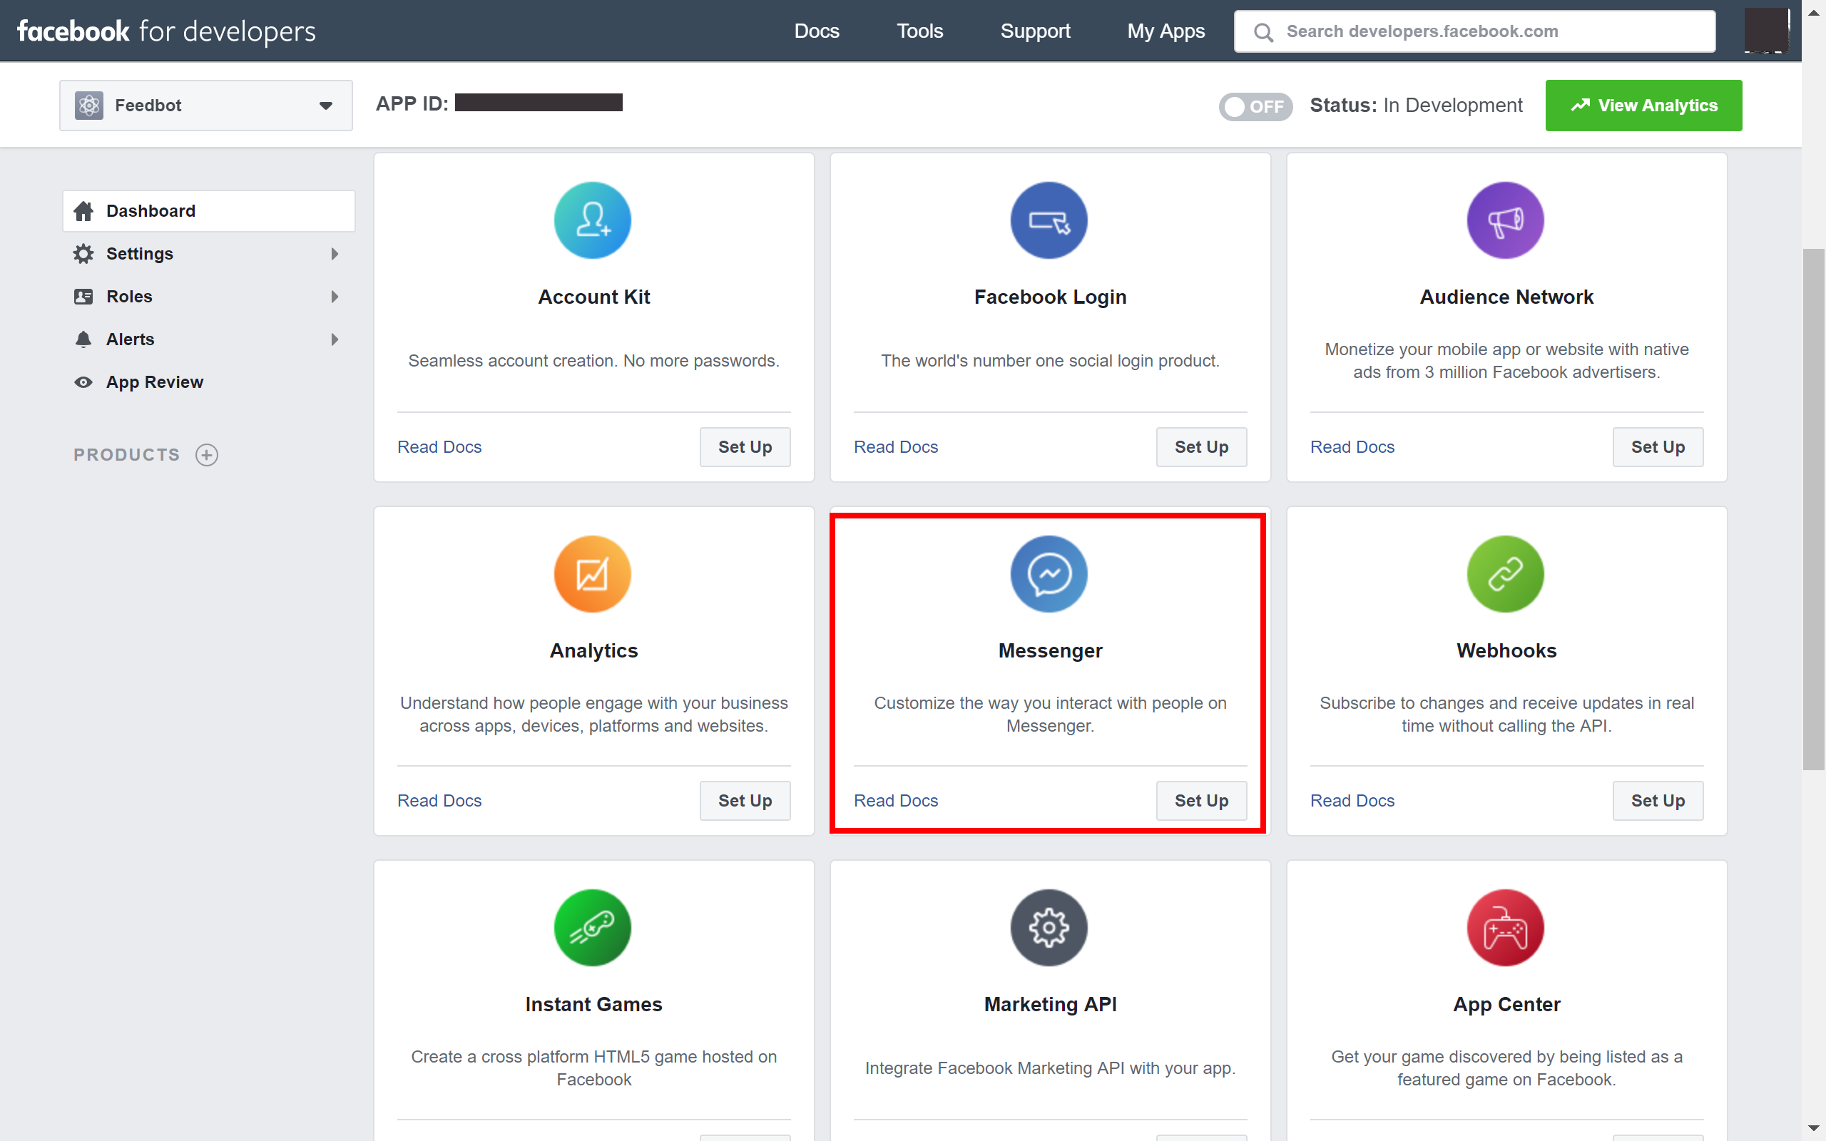Set up Account Kit
The width and height of the screenshot is (1826, 1141).
coord(745,446)
